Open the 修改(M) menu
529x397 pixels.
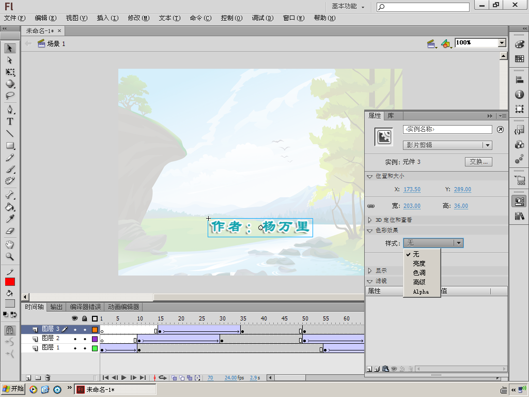(138, 18)
